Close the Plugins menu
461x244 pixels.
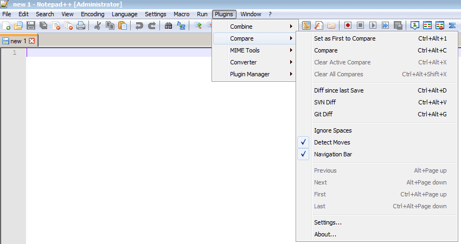click(224, 14)
